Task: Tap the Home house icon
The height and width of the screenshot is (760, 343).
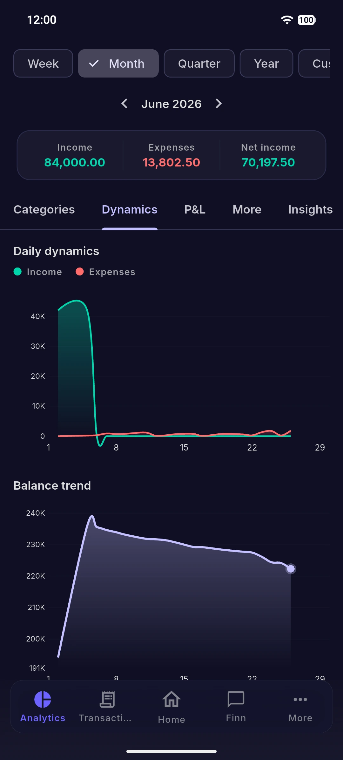Action: (171, 699)
